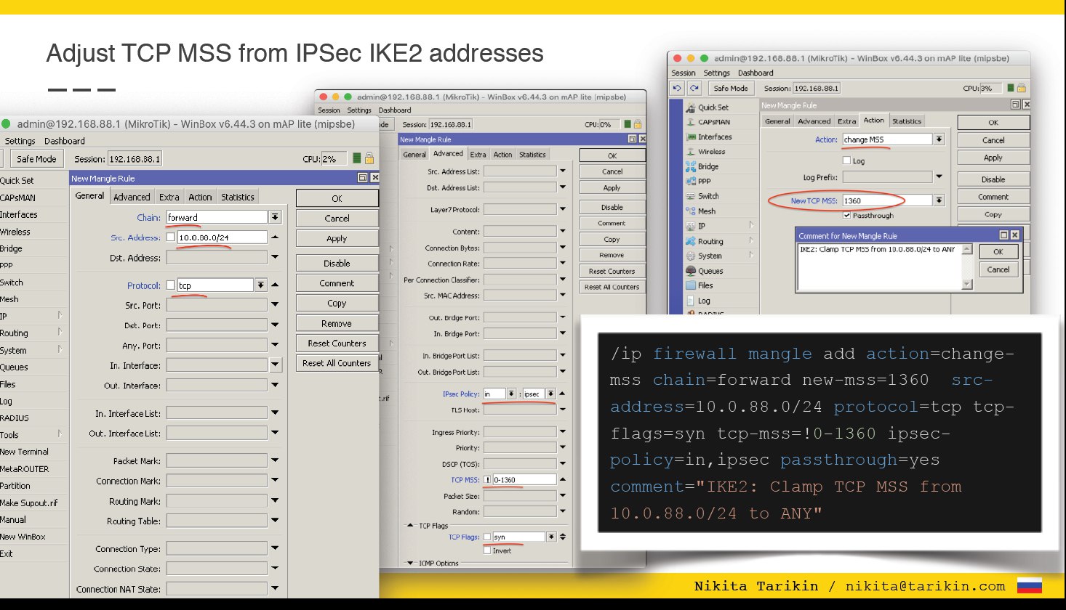Click the padlock icon next to CPU 2%

click(369, 158)
